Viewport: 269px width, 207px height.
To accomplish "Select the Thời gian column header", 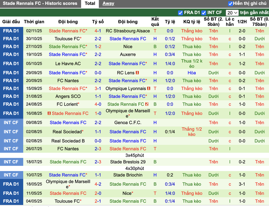I will tap(34, 22).
